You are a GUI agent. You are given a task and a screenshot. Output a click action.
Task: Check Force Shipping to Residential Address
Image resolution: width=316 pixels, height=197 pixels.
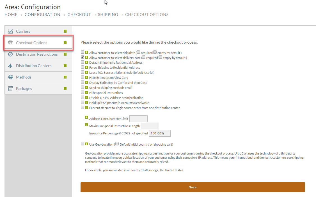[x=83, y=67]
